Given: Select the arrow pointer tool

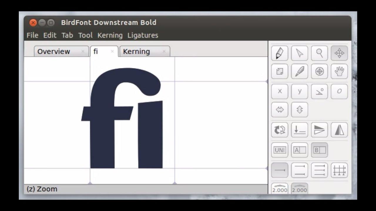Looking at the screenshot, I should (x=300, y=53).
